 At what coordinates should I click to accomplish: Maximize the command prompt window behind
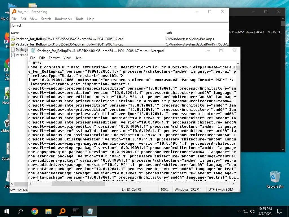click(x=266, y=12)
